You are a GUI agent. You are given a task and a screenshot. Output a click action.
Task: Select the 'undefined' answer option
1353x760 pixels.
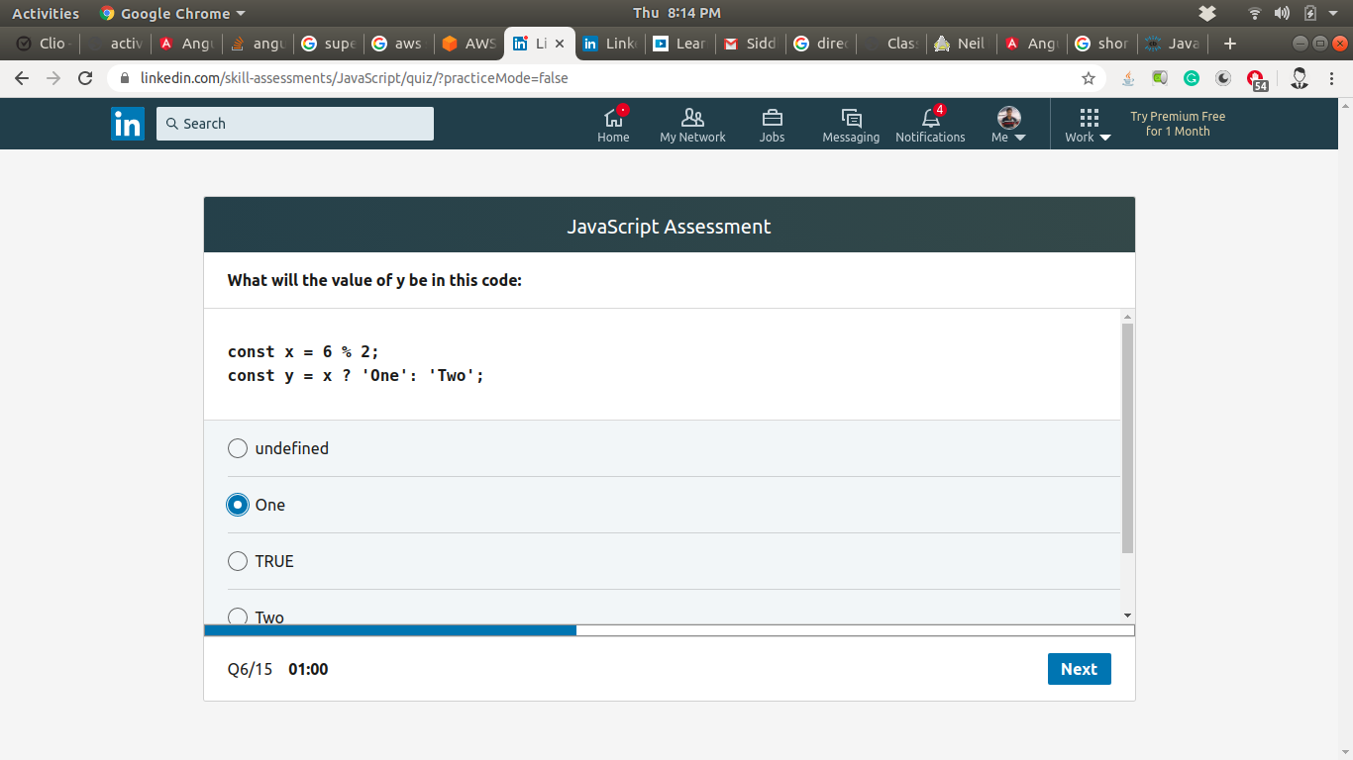point(238,448)
